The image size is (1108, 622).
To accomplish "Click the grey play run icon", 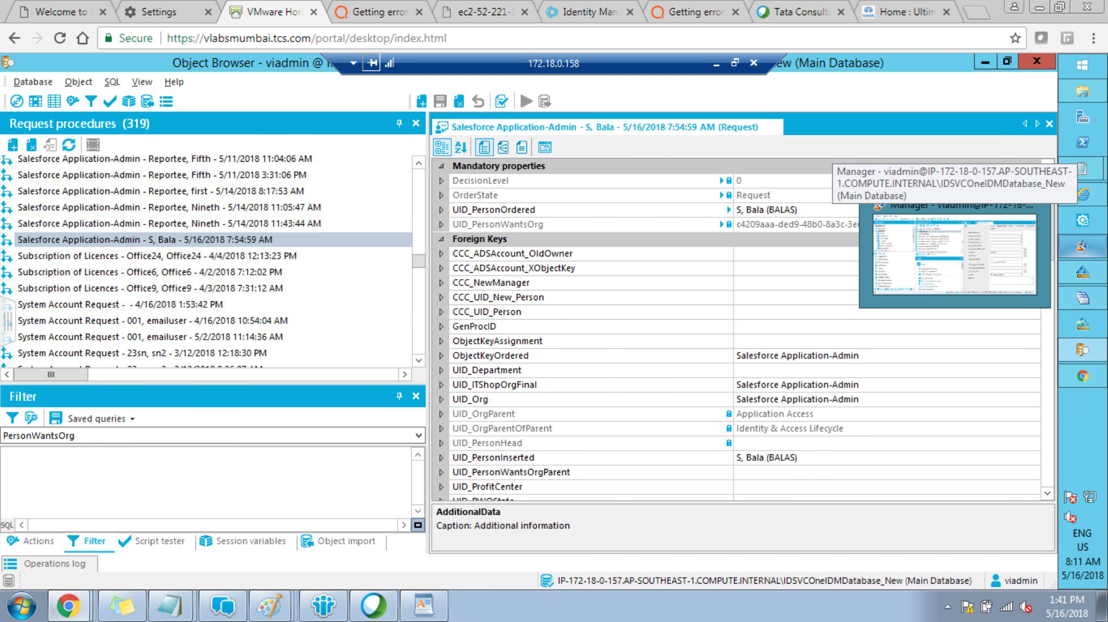I will click(x=526, y=101).
